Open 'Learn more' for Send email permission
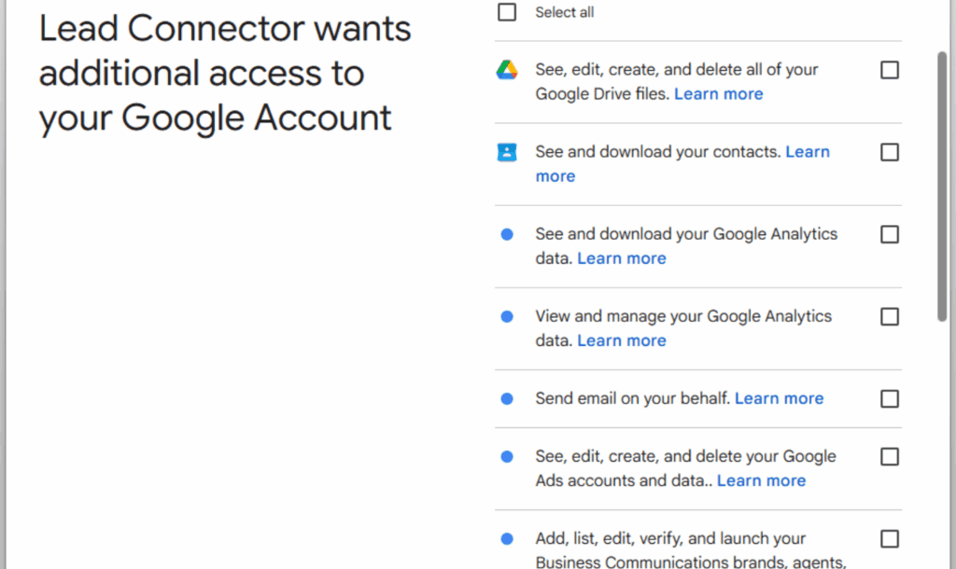 coord(779,398)
